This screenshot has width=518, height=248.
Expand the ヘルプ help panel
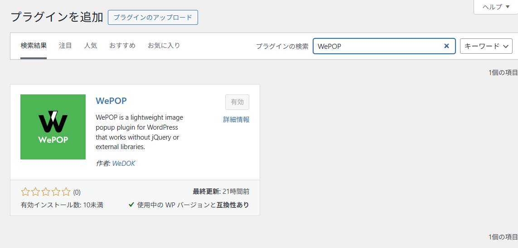[x=495, y=7]
